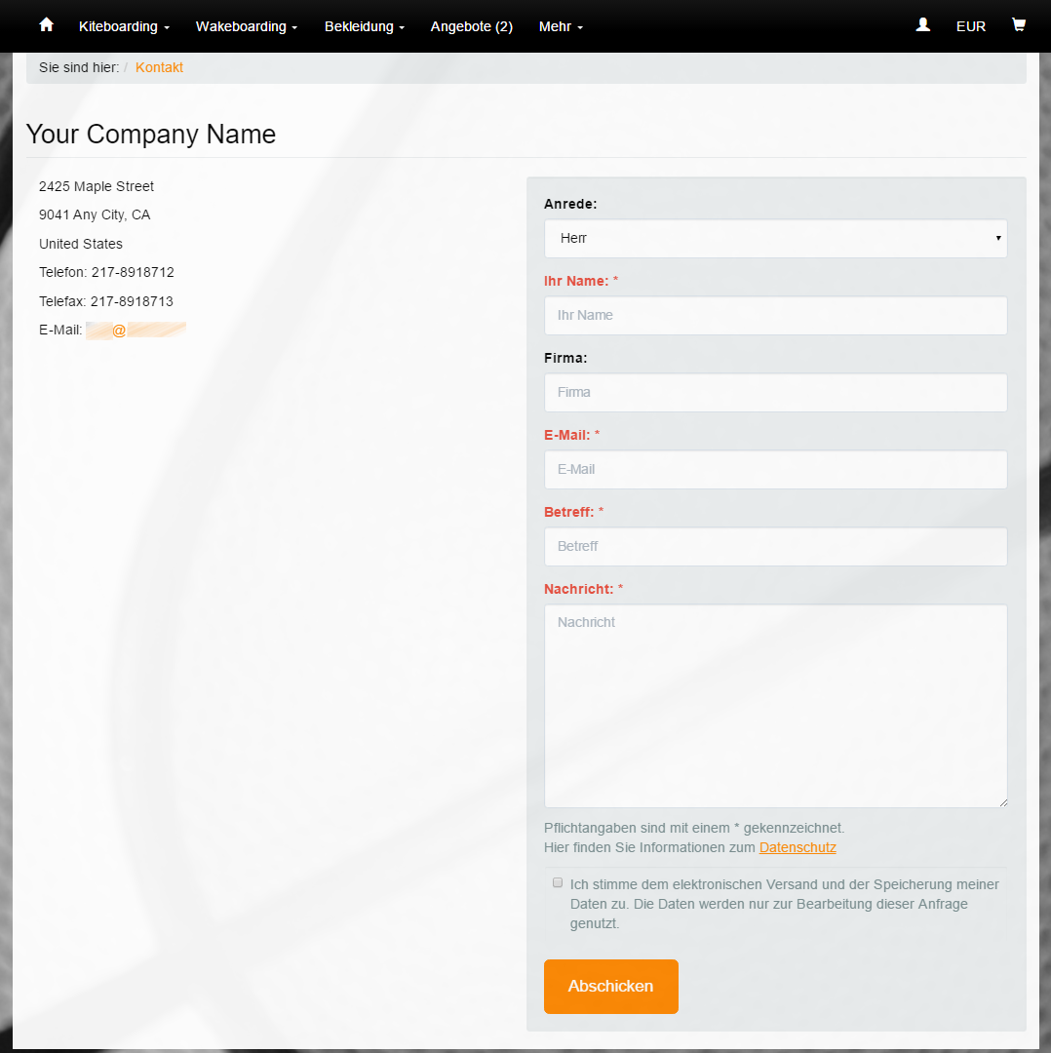This screenshot has width=1051, height=1053.
Task: Submit the form with Abschicken
Action: pos(611,987)
